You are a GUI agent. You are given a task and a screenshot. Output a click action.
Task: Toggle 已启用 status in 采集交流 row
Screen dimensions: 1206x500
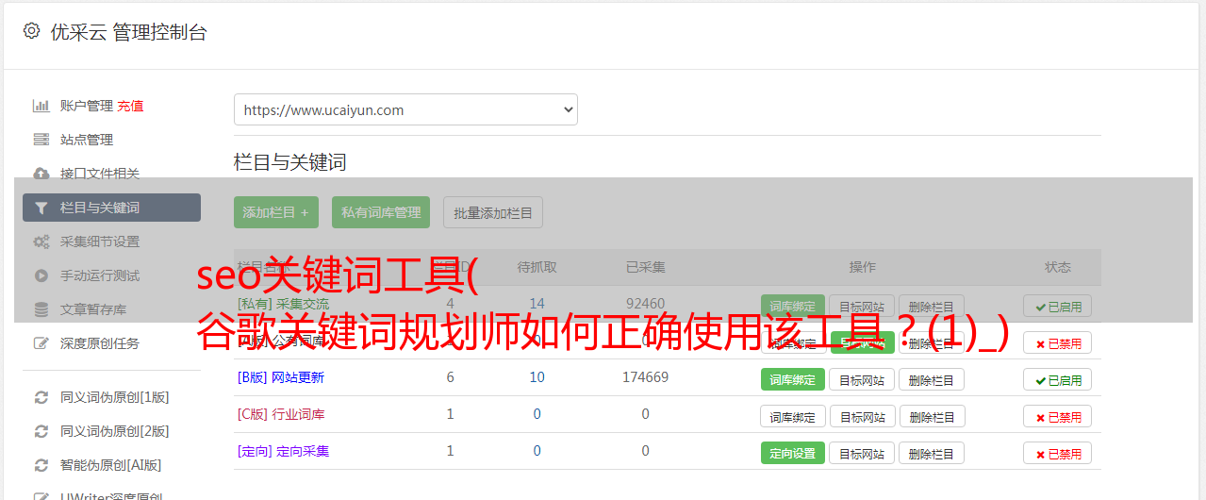pyautogui.click(x=1058, y=306)
